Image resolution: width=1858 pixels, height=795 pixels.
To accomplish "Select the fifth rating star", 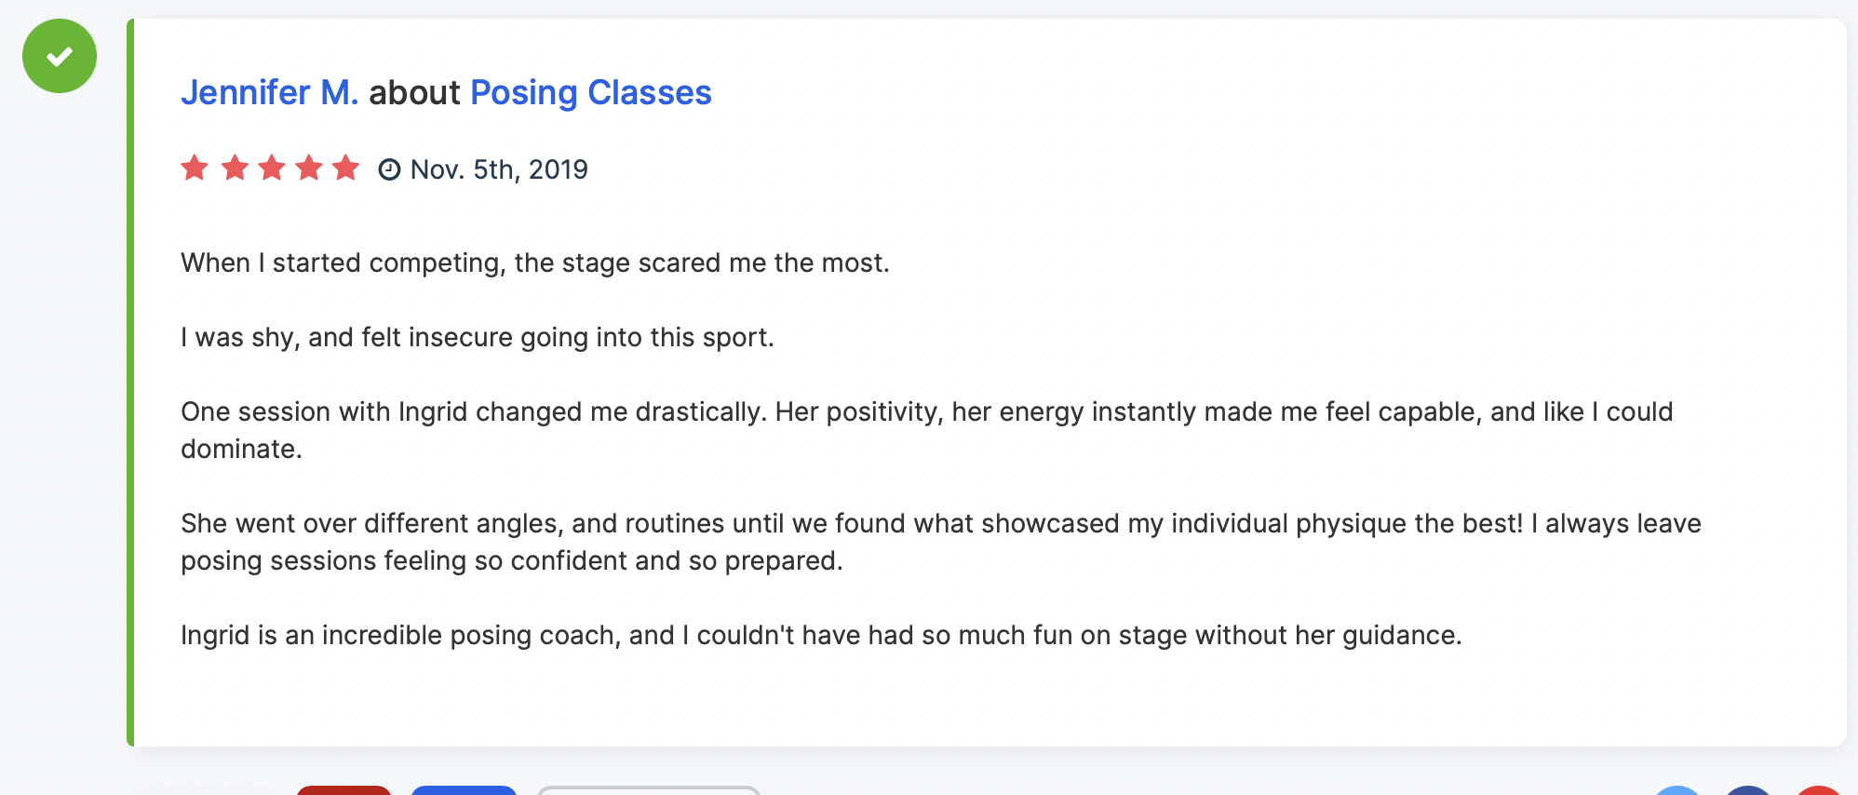I will [x=345, y=168].
